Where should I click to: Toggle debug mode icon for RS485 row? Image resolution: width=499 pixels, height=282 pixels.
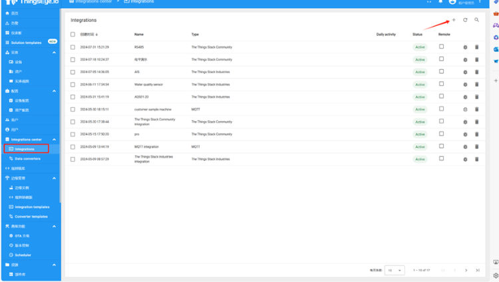tap(465, 47)
